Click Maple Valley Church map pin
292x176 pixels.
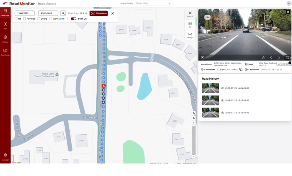57,75
